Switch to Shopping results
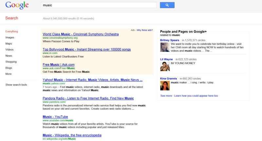 click(x=11, y=62)
